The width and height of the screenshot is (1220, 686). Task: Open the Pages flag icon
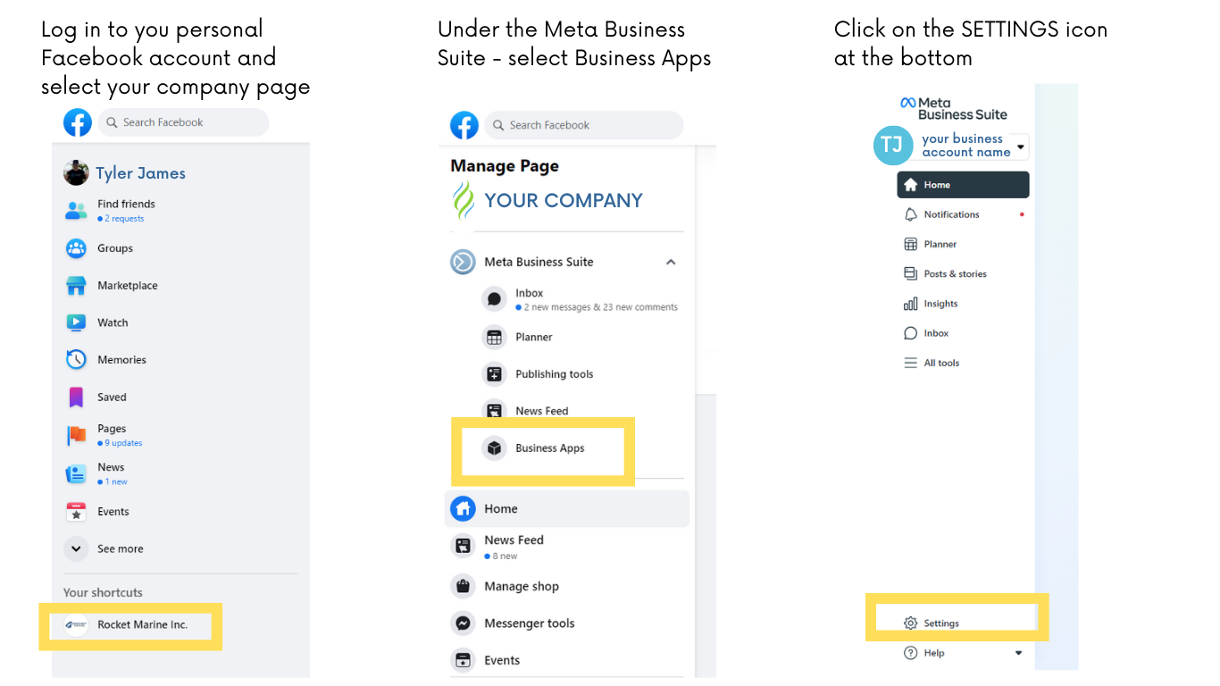76,435
